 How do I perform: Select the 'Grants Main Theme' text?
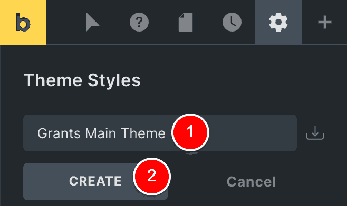pyautogui.click(x=101, y=133)
